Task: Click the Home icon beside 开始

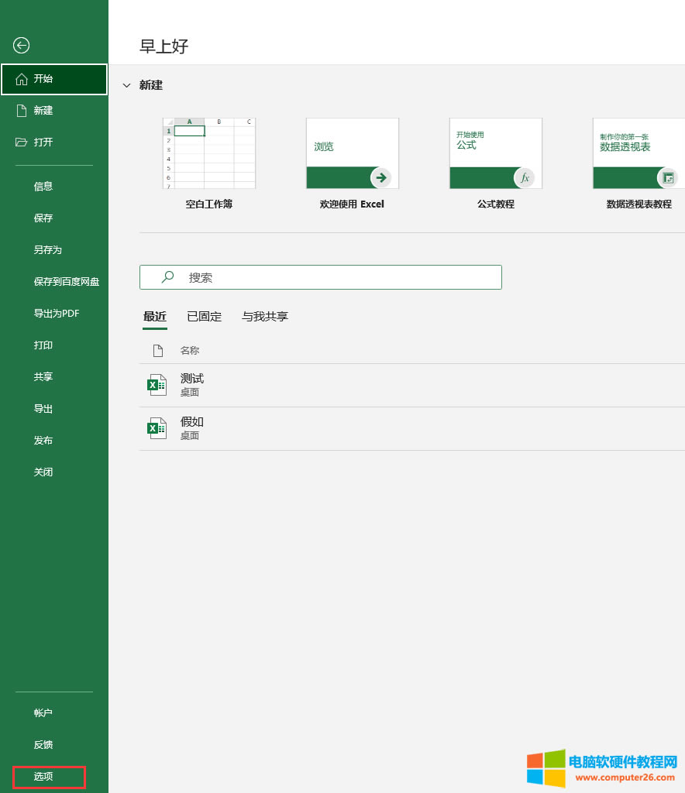Action: pyautogui.click(x=22, y=79)
